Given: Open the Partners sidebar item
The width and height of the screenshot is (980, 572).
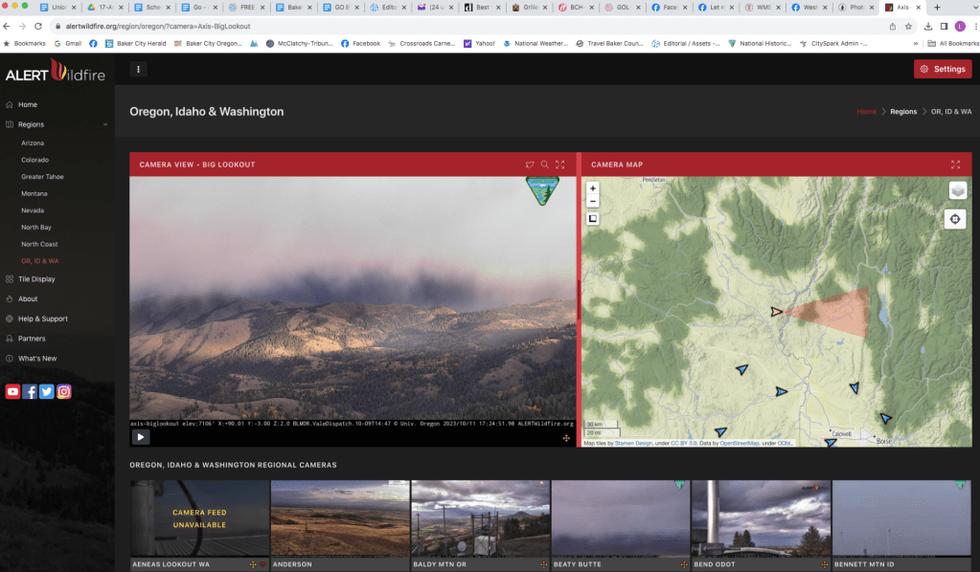Looking at the screenshot, I should pos(32,339).
